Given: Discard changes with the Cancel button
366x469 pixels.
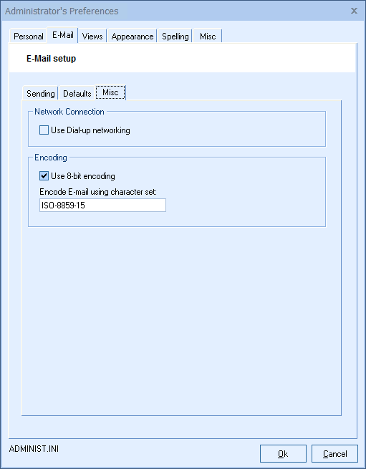Looking at the screenshot, I should 334,454.
